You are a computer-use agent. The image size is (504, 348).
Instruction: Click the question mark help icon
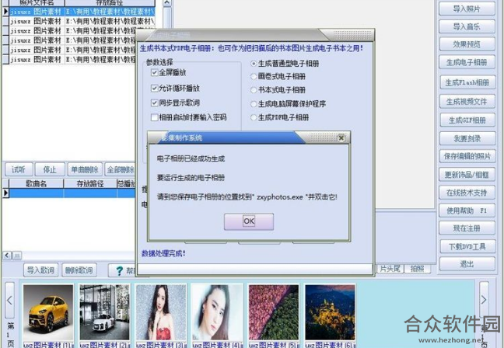120,270
